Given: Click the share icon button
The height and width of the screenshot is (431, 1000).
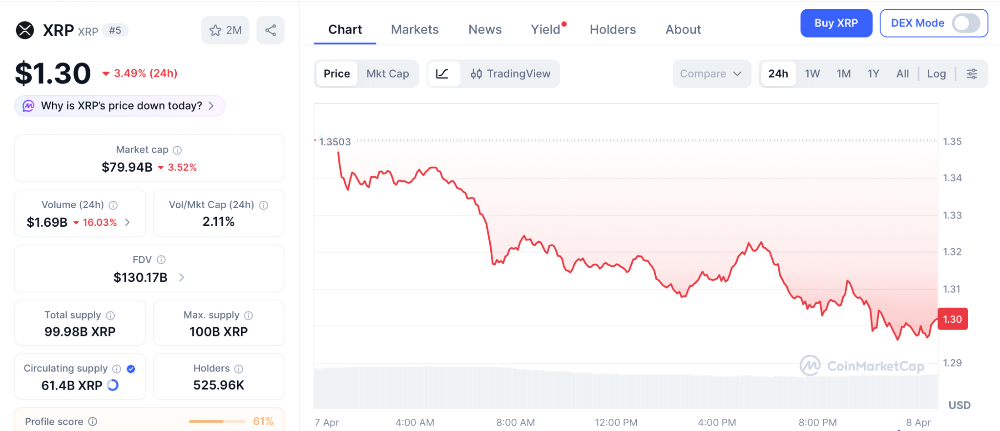Looking at the screenshot, I should tap(271, 31).
